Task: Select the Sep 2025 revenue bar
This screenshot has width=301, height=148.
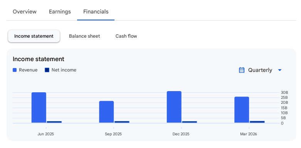Action: tap(106, 112)
